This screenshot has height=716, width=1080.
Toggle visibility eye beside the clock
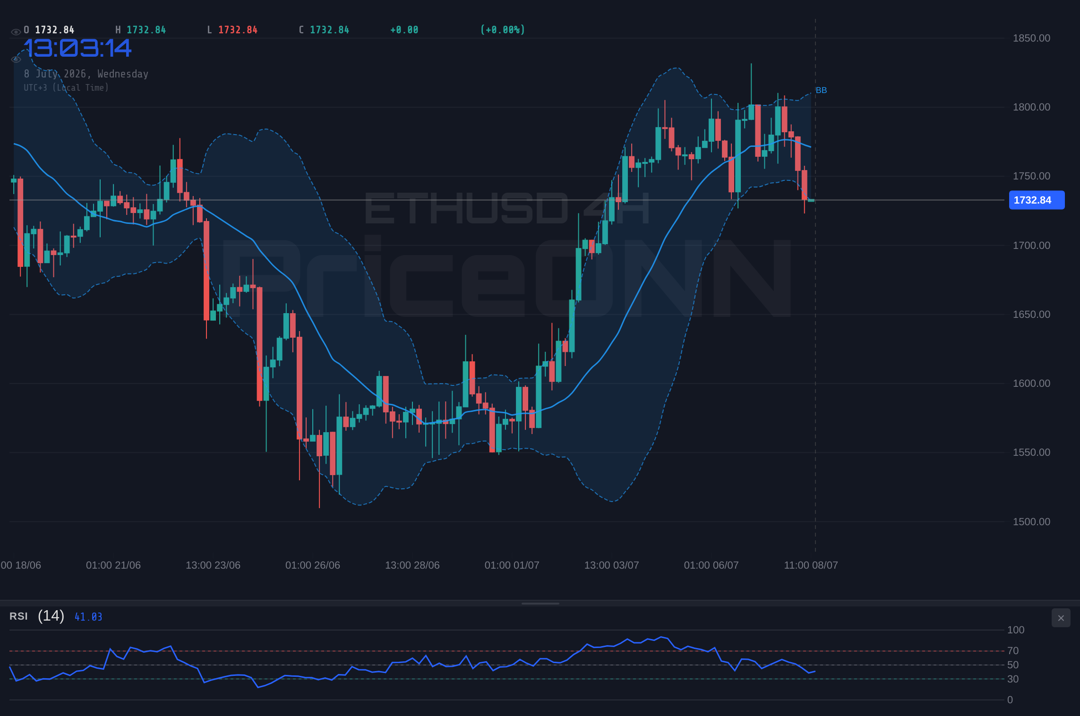point(16,59)
